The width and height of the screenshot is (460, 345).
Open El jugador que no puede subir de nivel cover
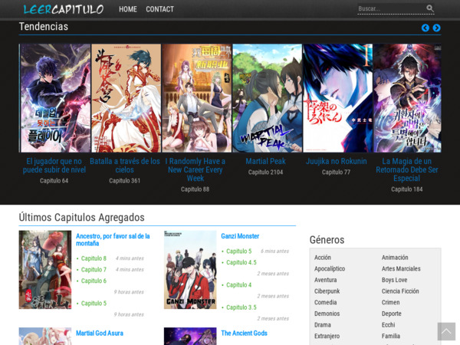(x=55, y=98)
